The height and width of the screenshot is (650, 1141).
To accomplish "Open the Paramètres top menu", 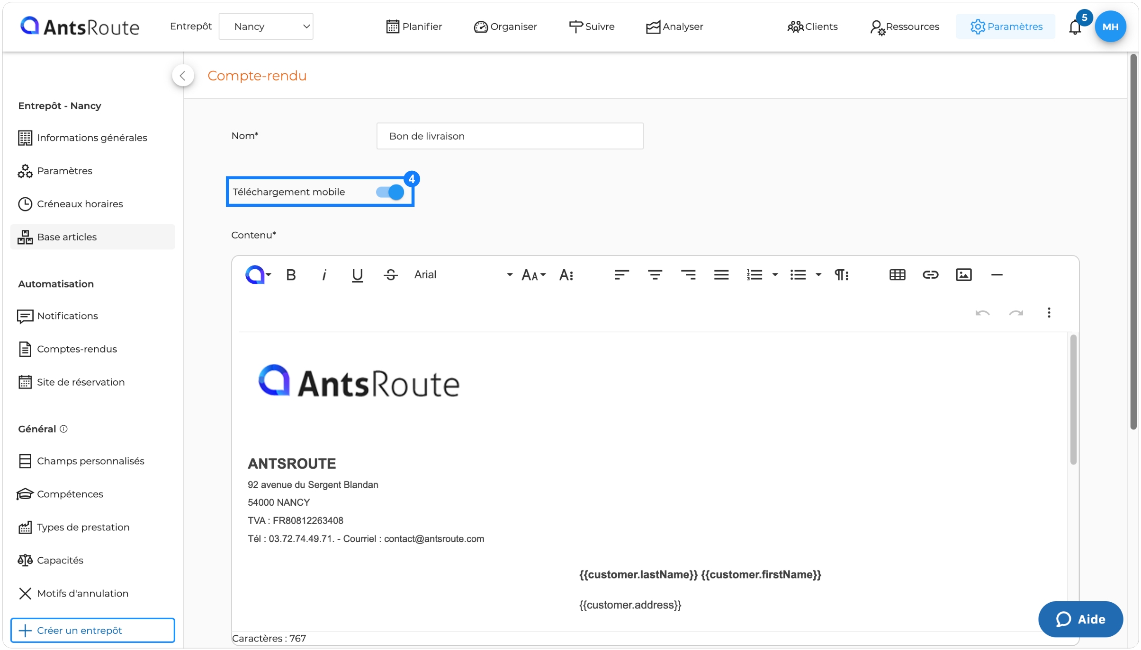I will coord(1006,26).
